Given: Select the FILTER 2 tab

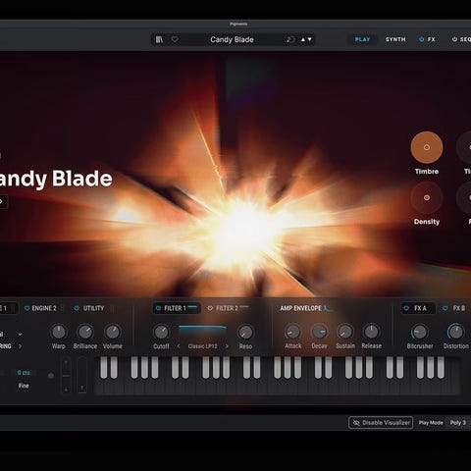Looking at the screenshot, I should (227, 308).
